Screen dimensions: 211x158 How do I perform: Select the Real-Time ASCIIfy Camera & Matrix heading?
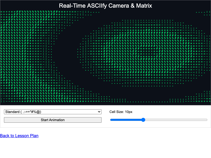(105, 6)
